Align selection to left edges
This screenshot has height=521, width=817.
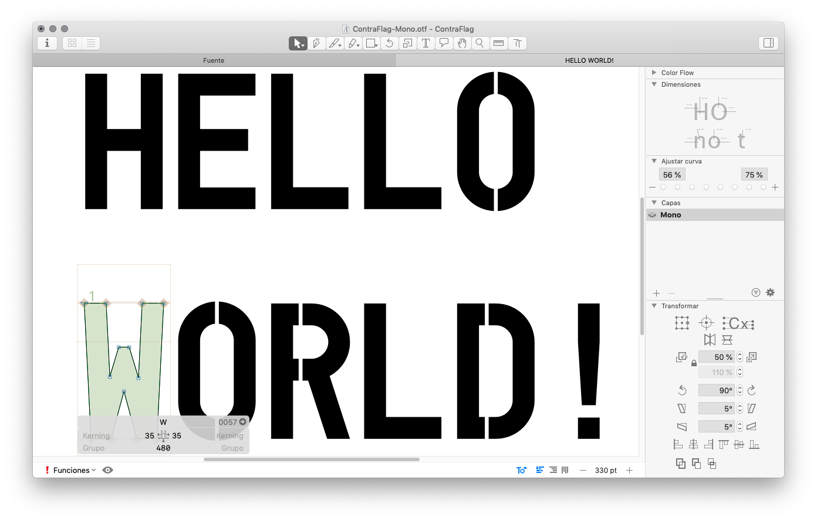point(678,445)
